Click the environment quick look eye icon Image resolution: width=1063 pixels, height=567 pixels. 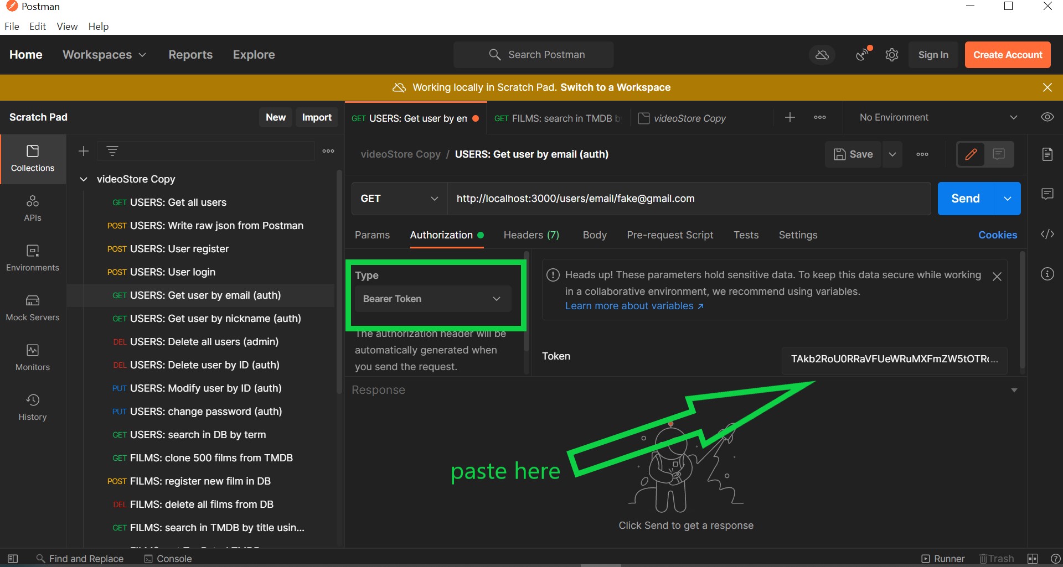(x=1047, y=117)
